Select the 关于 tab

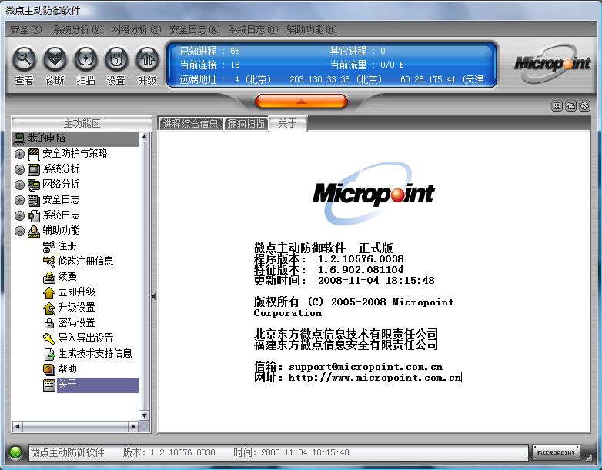click(x=287, y=124)
